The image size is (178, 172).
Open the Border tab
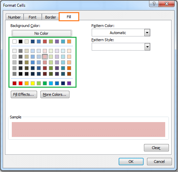tap(51, 17)
